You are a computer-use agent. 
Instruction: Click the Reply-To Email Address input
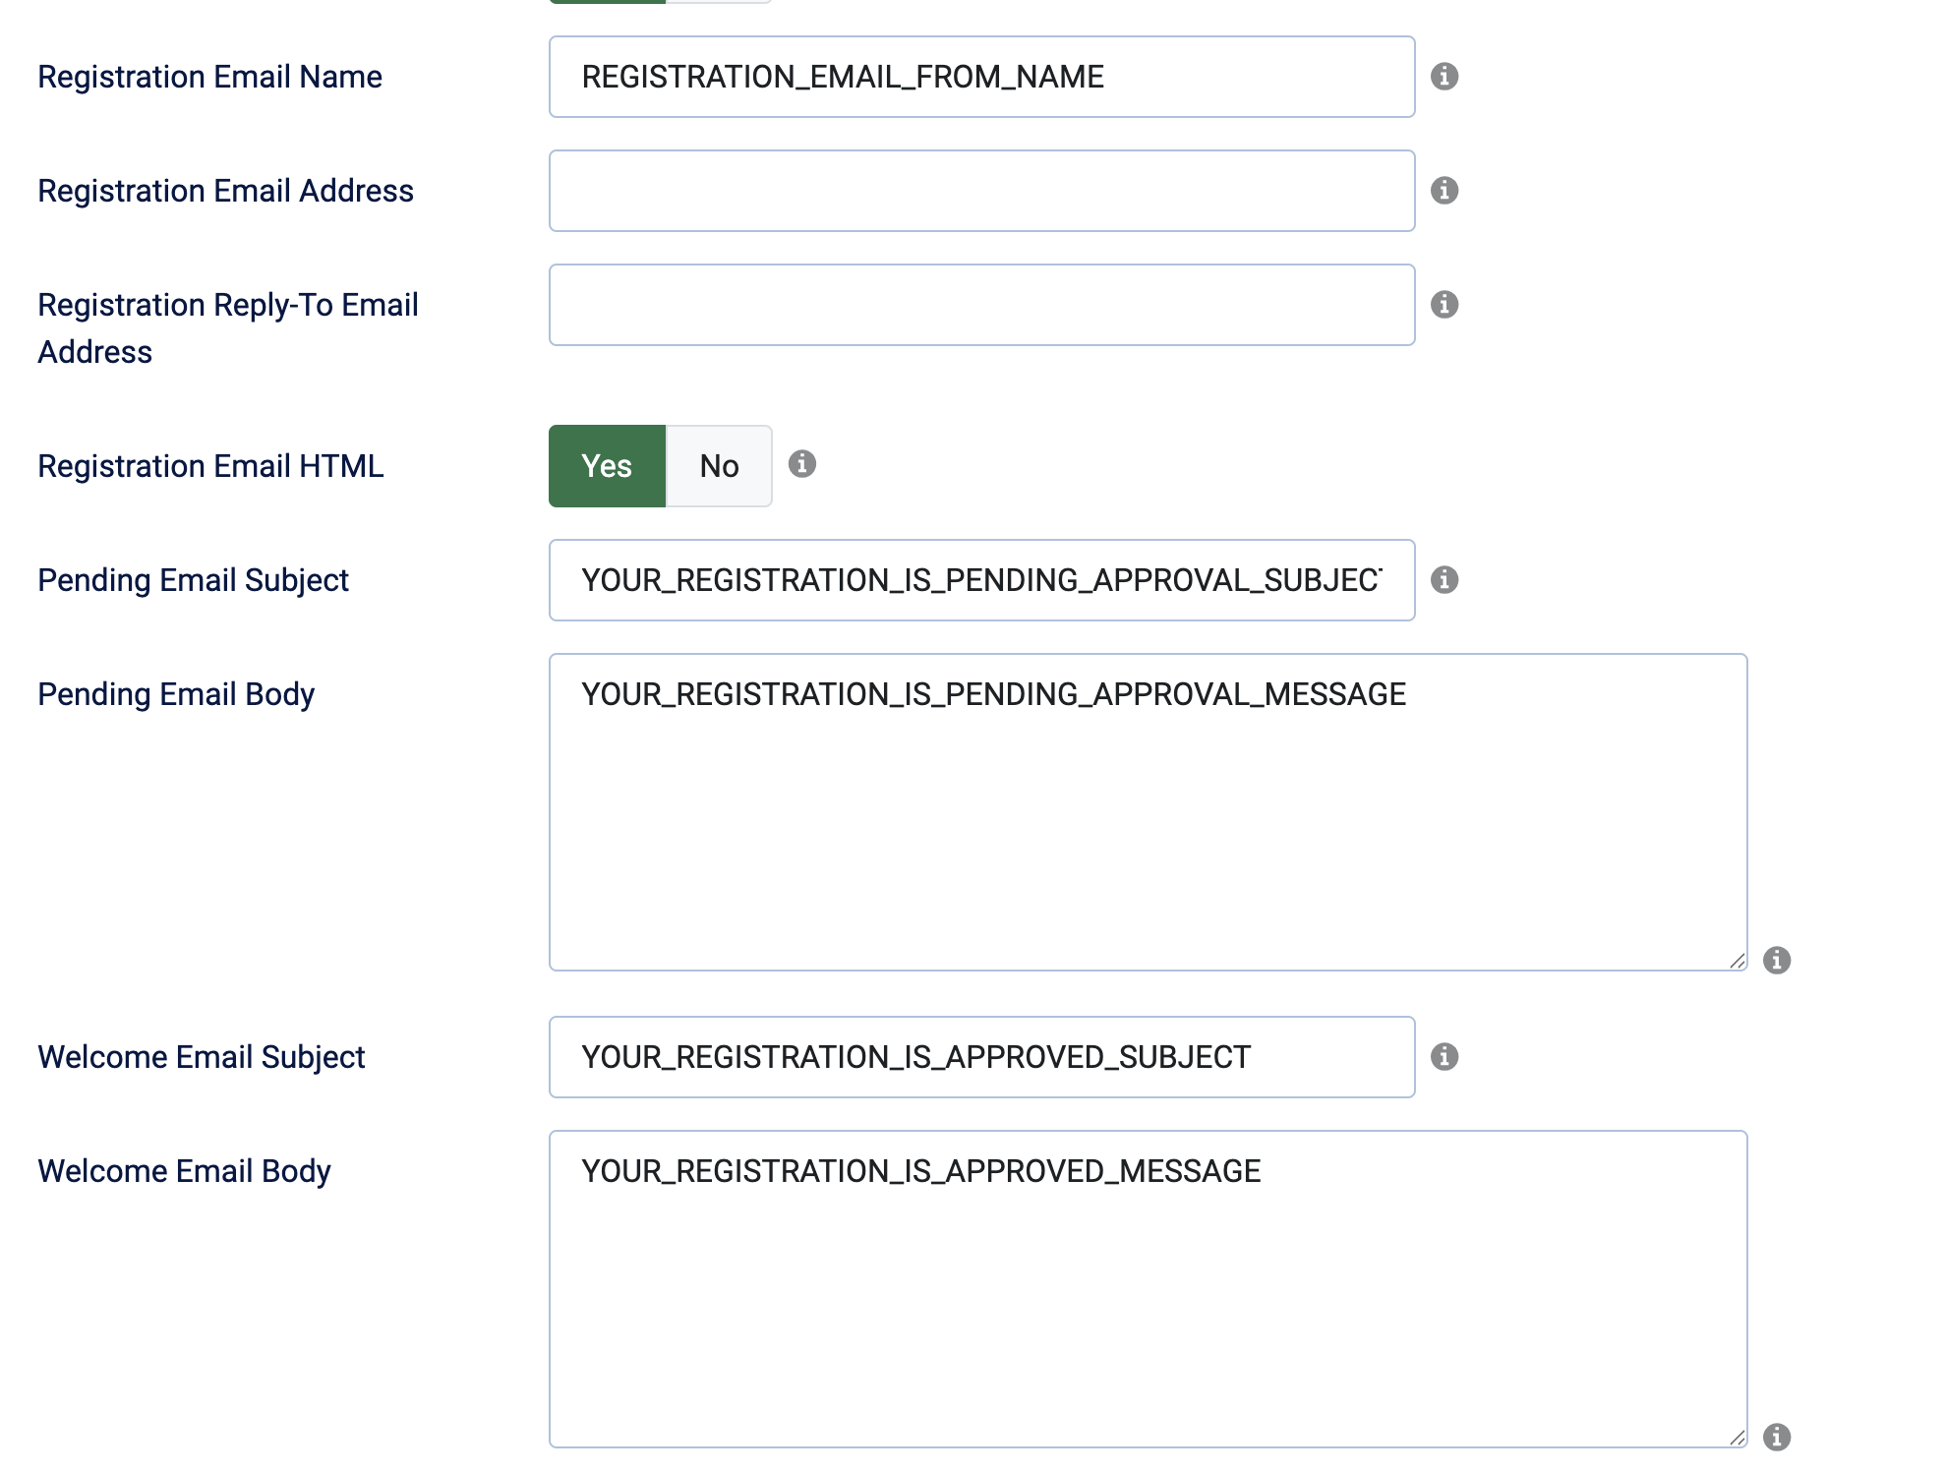click(x=981, y=305)
